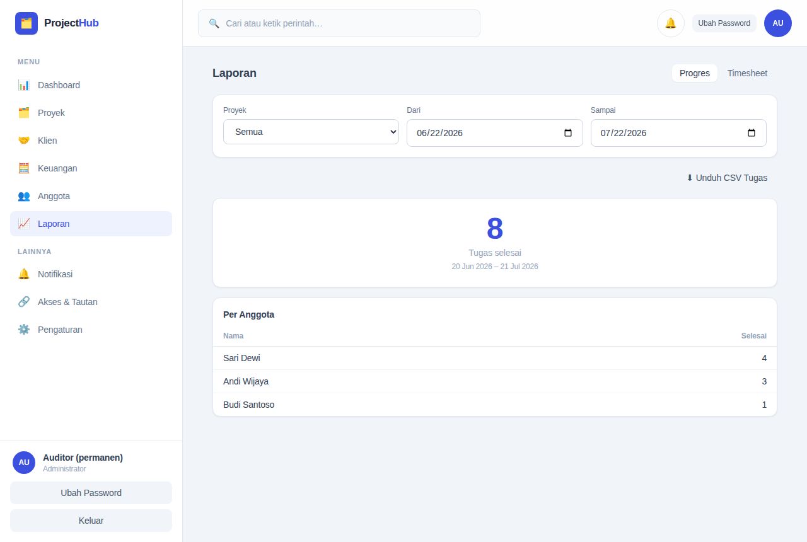Open Dashboard via its chart icon
Screen dimensions: 807x542
pos(24,85)
